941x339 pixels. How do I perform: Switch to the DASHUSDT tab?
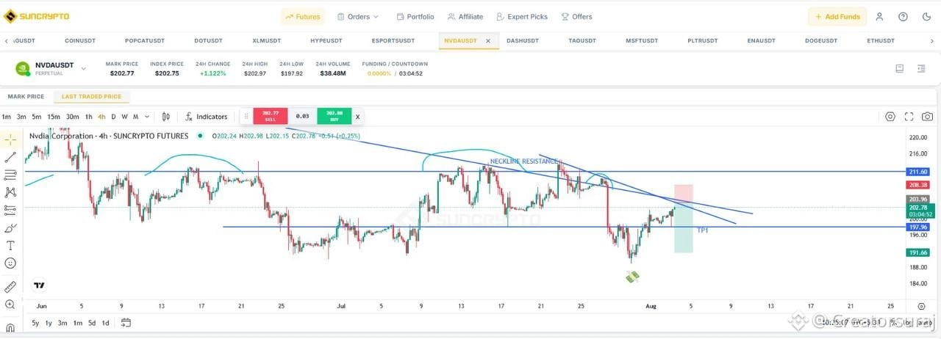click(x=523, y=40)
